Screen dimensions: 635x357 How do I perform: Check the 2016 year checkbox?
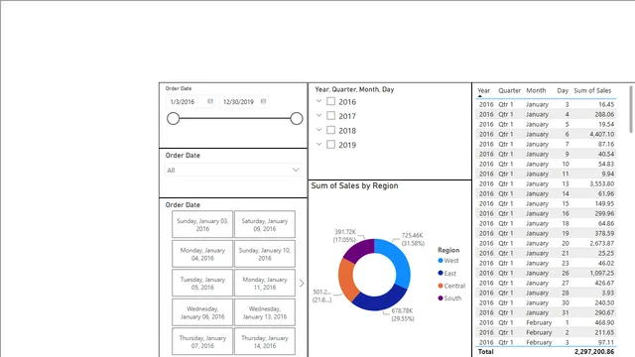(x=330, y=101)
